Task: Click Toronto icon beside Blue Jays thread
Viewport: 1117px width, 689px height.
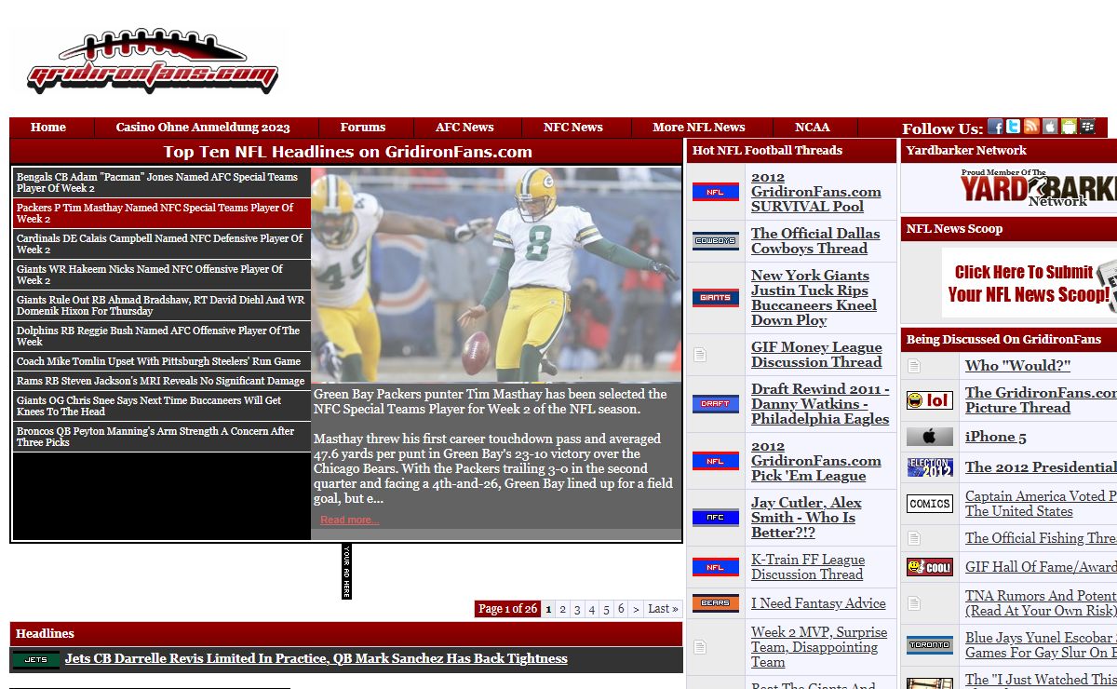Action: [x=930, y=645]
